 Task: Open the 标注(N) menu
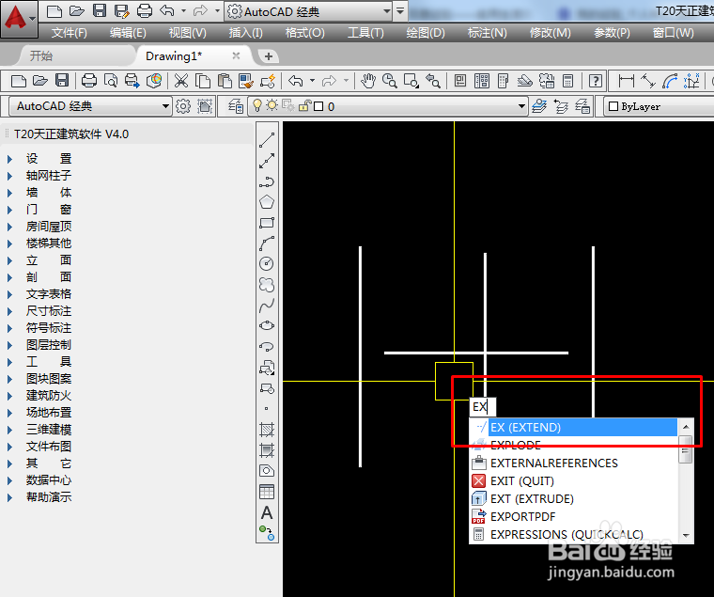click(487, 33)
